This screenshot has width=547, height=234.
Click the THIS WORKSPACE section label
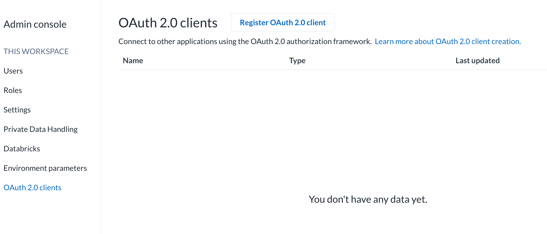tap(36, 51)
